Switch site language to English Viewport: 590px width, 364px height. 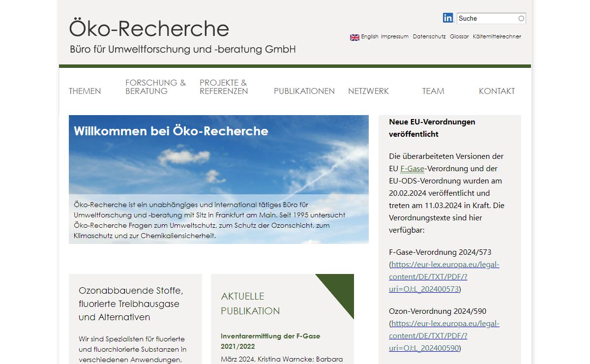click(370, 36)
